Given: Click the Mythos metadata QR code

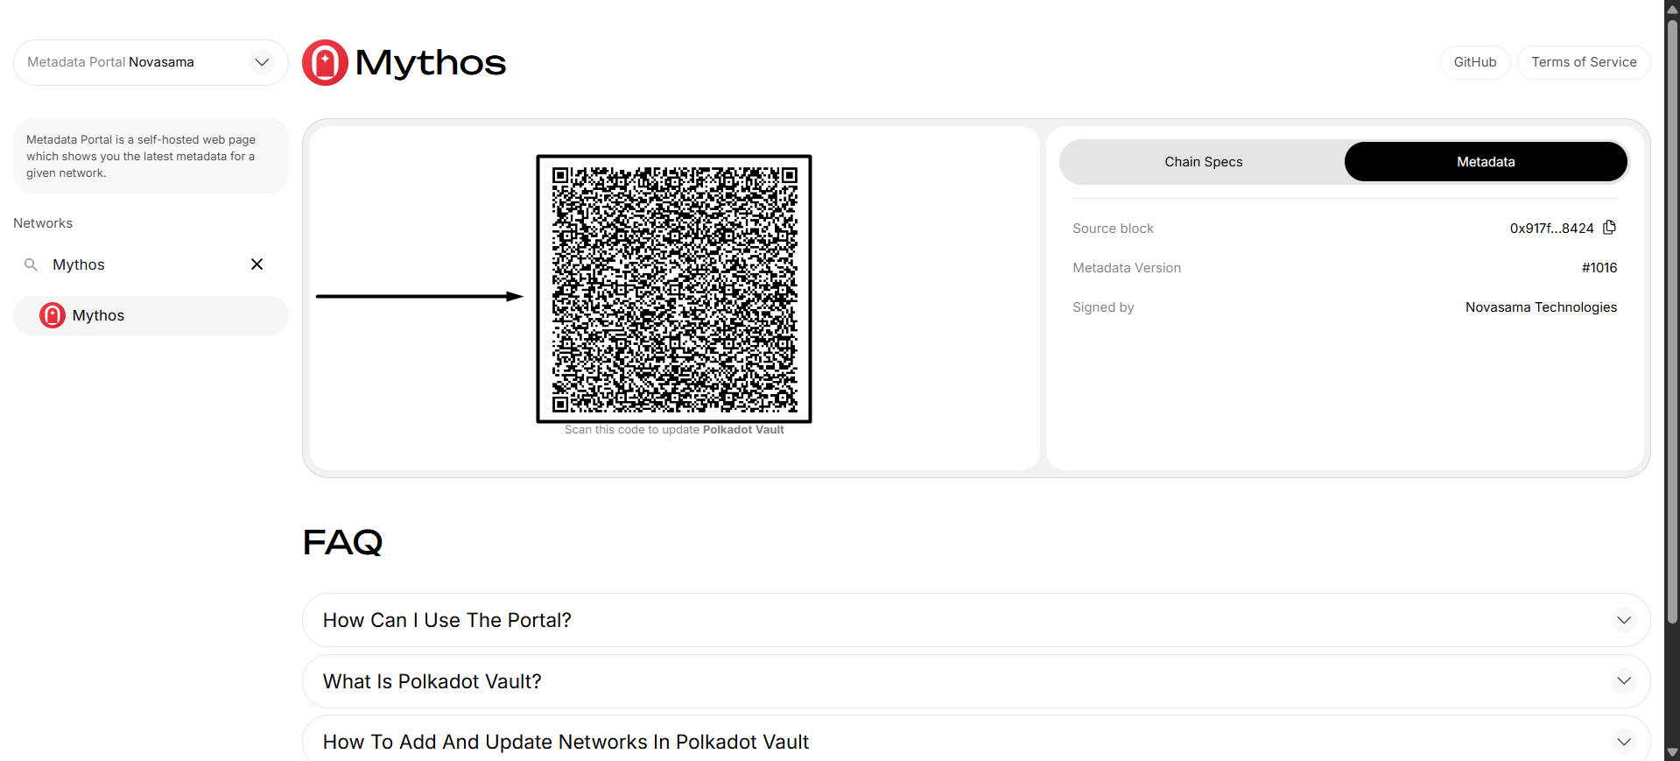Looking at the screenshot, I should point(674,289).
